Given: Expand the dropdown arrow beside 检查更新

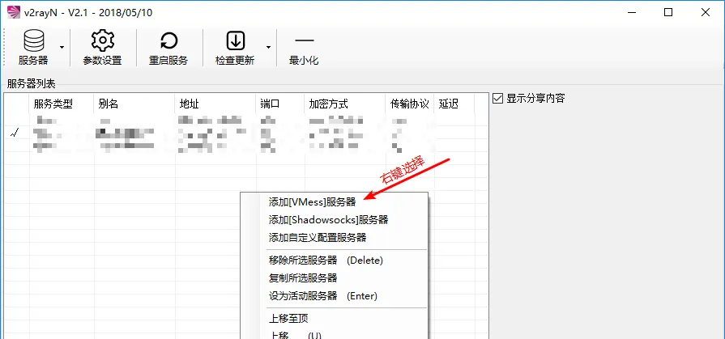Looking at the screenshot, I should [x=267, y=48].
